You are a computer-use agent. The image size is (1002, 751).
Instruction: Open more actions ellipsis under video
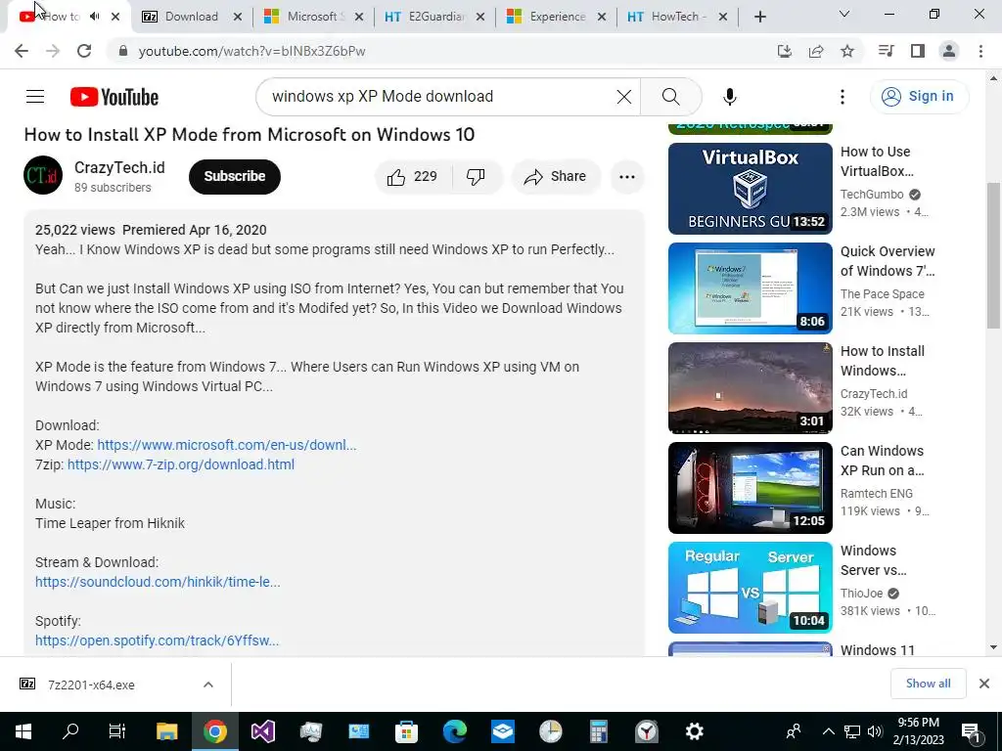click(x=627, y=176)
